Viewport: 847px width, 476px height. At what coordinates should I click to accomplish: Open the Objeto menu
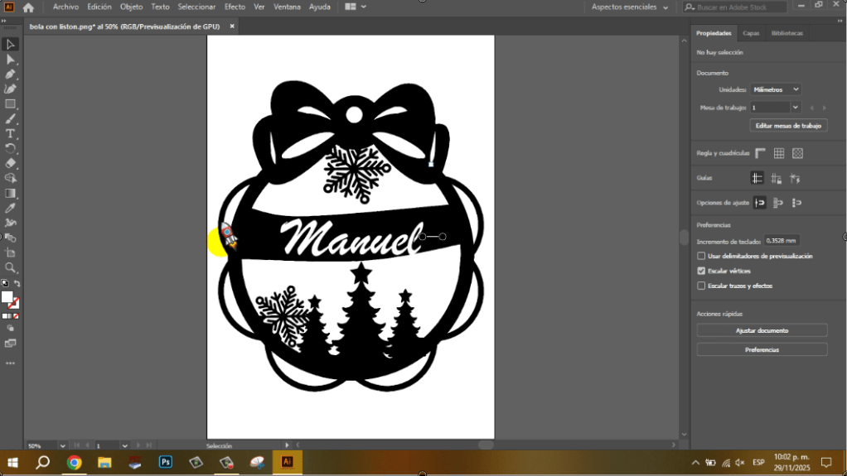(x=131, y=7)
